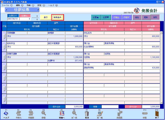
Task: Toggle the sticky-note tag on 給料手当 row
Action: [x=4, y=47]
